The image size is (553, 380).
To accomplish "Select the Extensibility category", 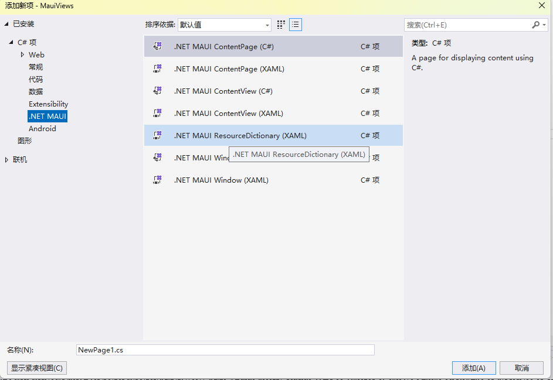I will click(48, 104).
